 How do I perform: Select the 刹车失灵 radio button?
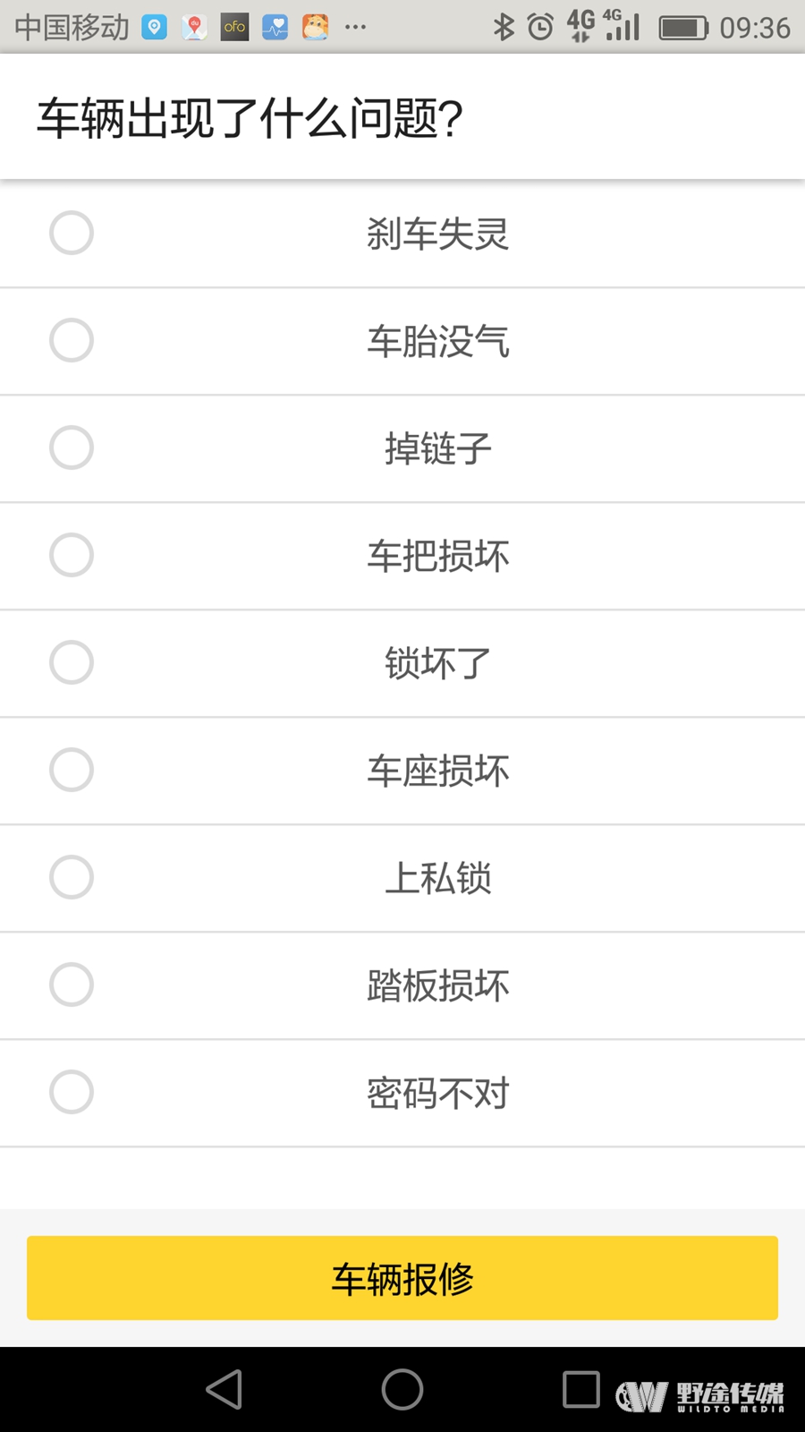pyautogui.click(x=72, y=233)
